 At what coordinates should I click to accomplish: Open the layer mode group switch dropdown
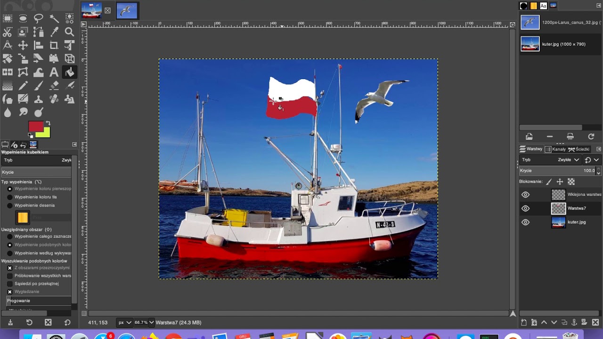pos(592,160)
